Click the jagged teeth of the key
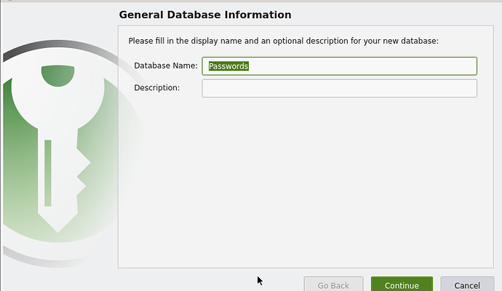 click(81, 175)
